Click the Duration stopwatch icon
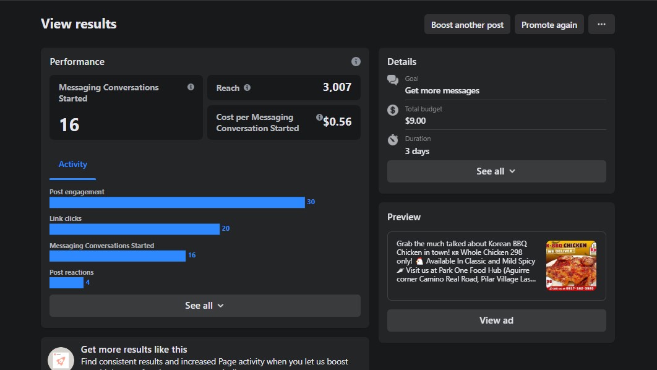This screenshot has width=657, height=370. coord(393,140)
